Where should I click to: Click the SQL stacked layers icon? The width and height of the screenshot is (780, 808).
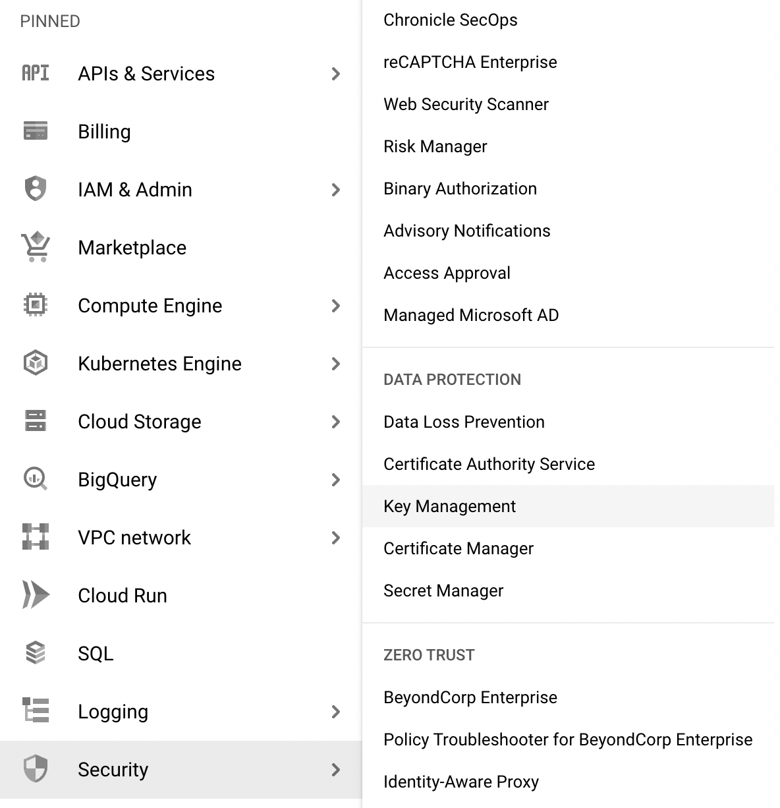pyautogui.click(x=36, y=652)
